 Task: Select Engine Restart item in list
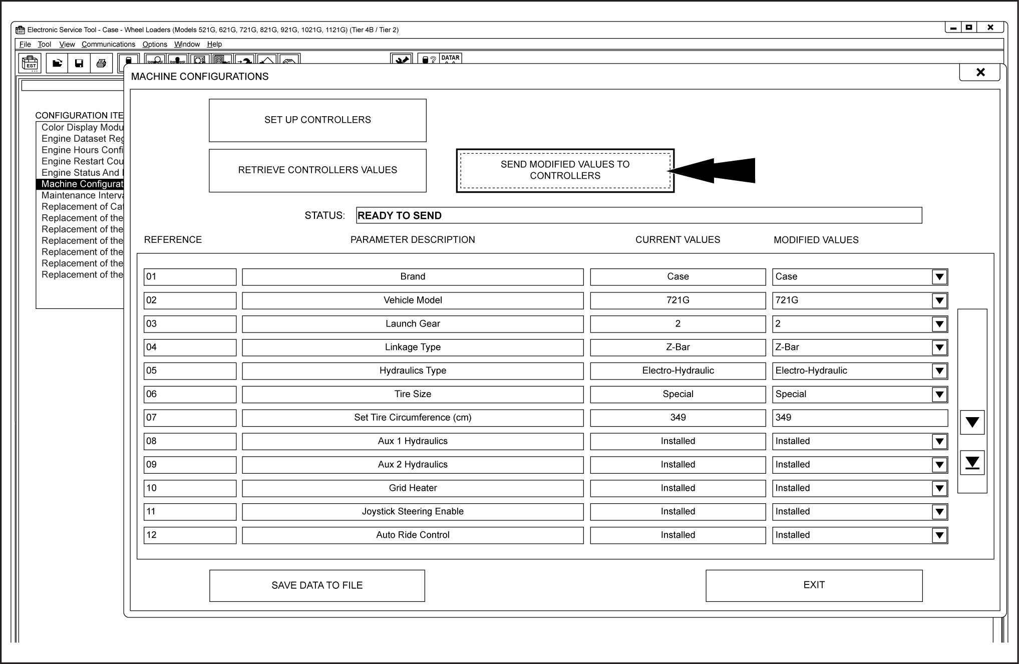pyautogui.click(x=83, y=161)
